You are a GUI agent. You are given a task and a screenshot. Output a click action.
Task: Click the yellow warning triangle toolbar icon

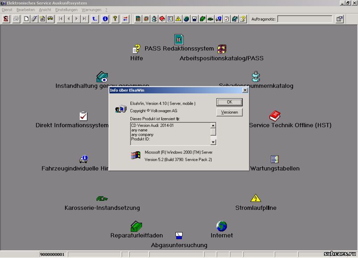click(178, 19)
